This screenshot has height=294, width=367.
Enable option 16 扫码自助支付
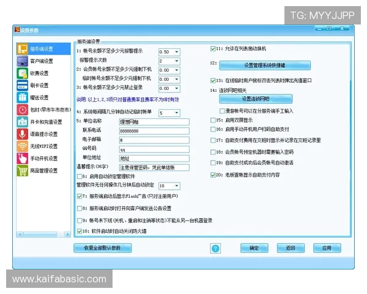point(213,129)
